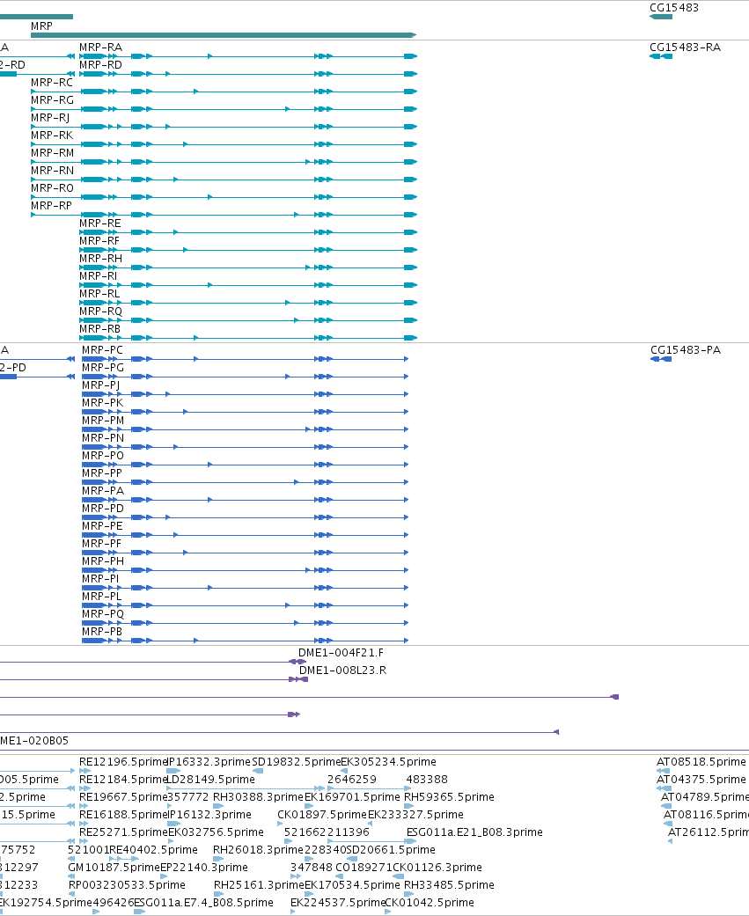Click the MRP-PI protein label
The width and height of the screenshot is (749, 916).
click(x=100, y=578)
